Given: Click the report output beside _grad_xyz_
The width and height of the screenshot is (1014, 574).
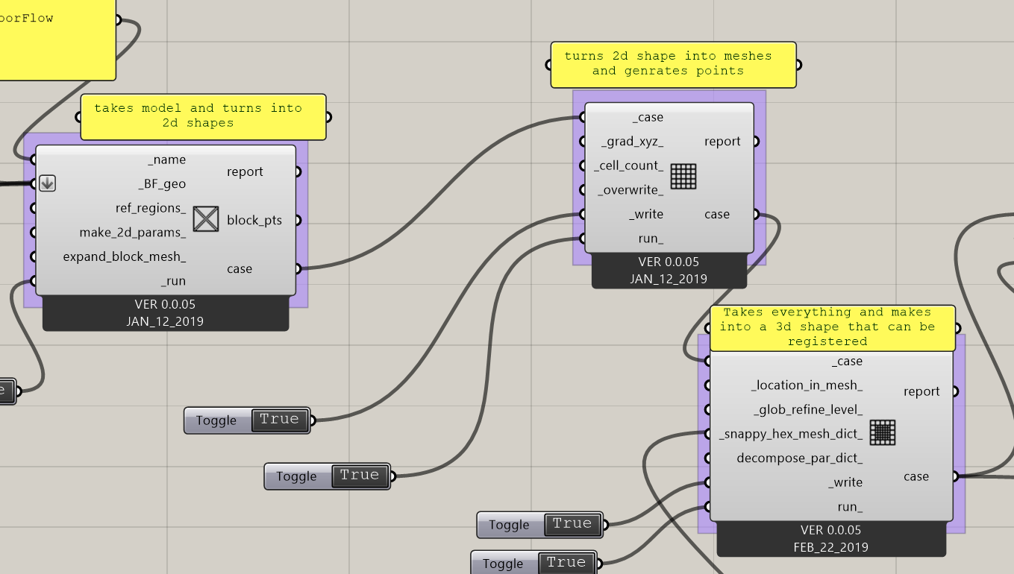Looking at the screenshot, I should [x=722, y=142].
